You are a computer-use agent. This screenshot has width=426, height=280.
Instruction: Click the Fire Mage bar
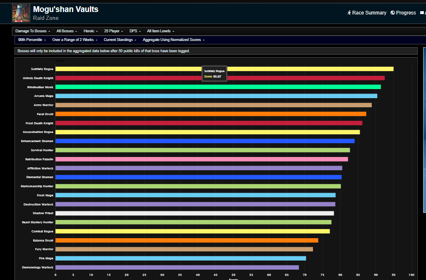(181, 258)
